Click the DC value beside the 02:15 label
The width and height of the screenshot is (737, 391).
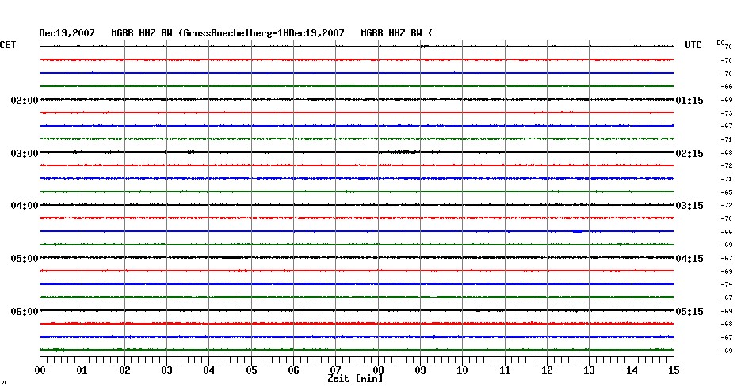tap(727, 153)
